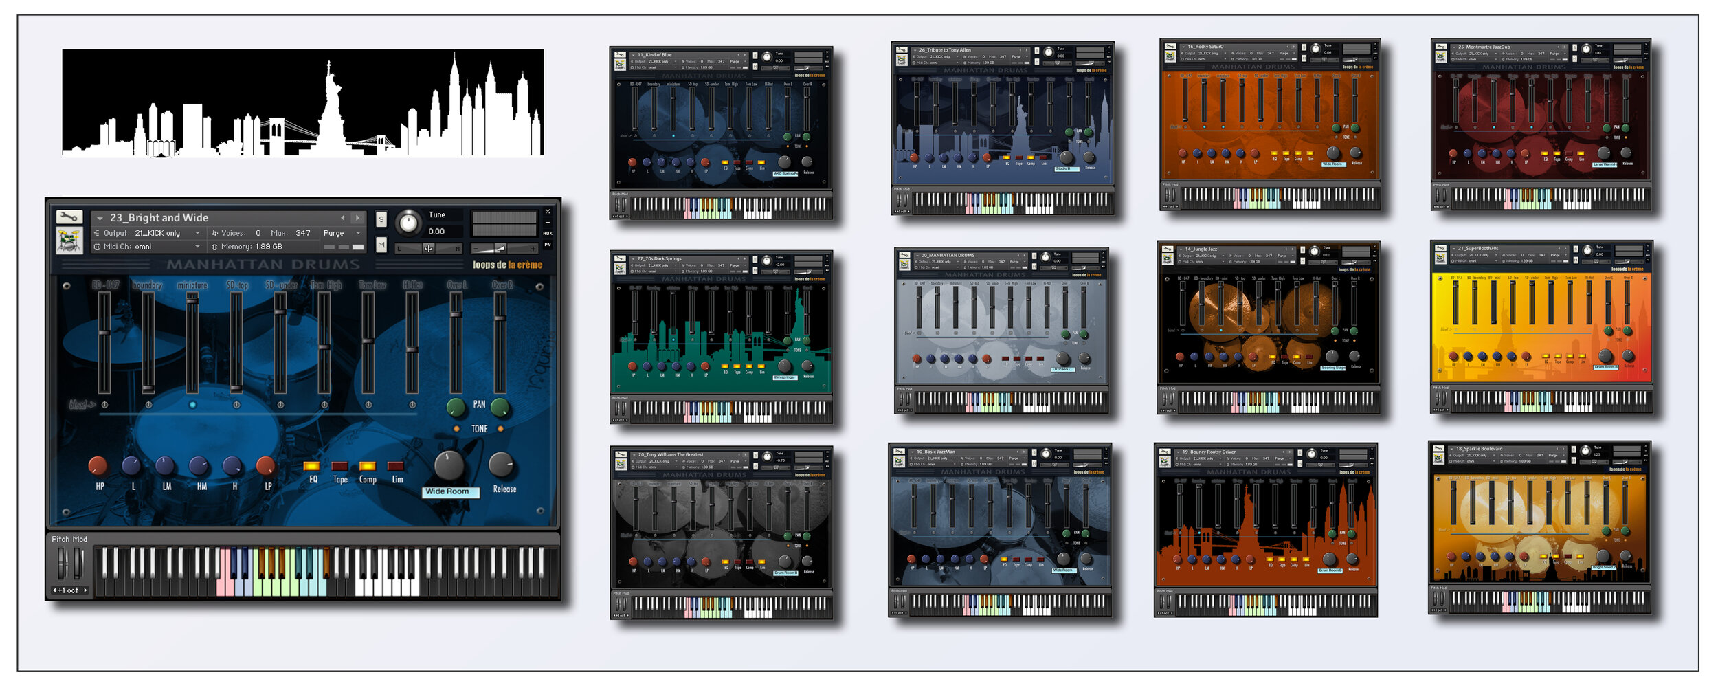Click the Hi-Hat fader
This screenshot has height=688, width=1718.
(412, 342)
